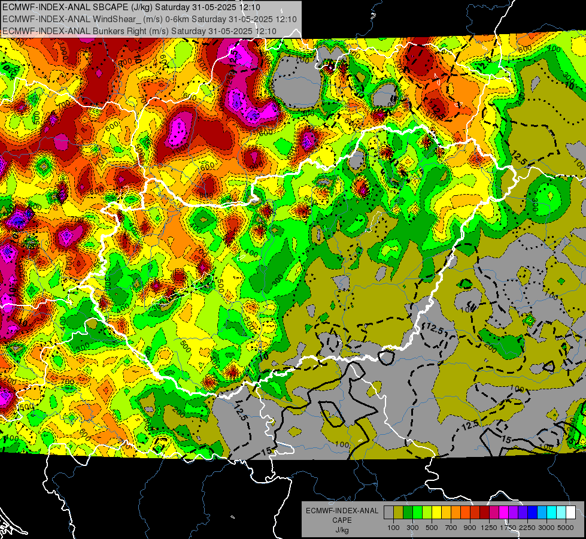The height and width of the screenshot is (539, 586).
Task: Click the 'ECMWF-INDEX-ANAL' legend title
Action: click(x=342, y=511)
